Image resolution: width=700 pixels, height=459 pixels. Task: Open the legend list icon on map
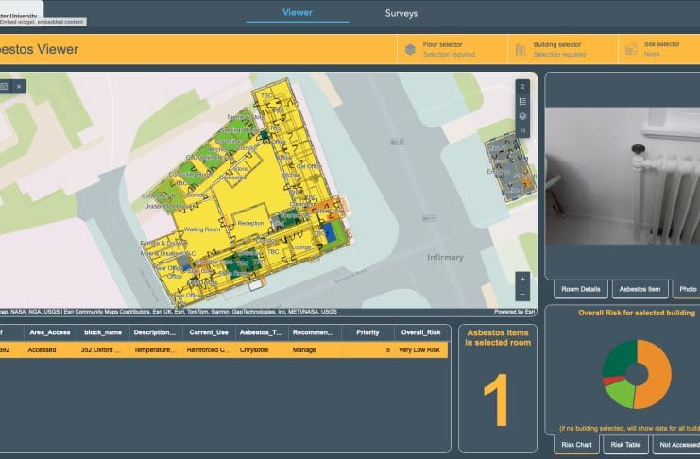pos(522,101)
